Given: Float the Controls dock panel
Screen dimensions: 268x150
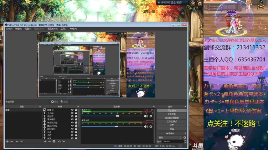Looking at the screenshot, I should pos(185,106).
